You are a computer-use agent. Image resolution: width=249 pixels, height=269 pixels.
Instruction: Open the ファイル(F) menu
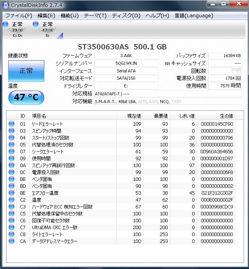click(x=18, y=16)
